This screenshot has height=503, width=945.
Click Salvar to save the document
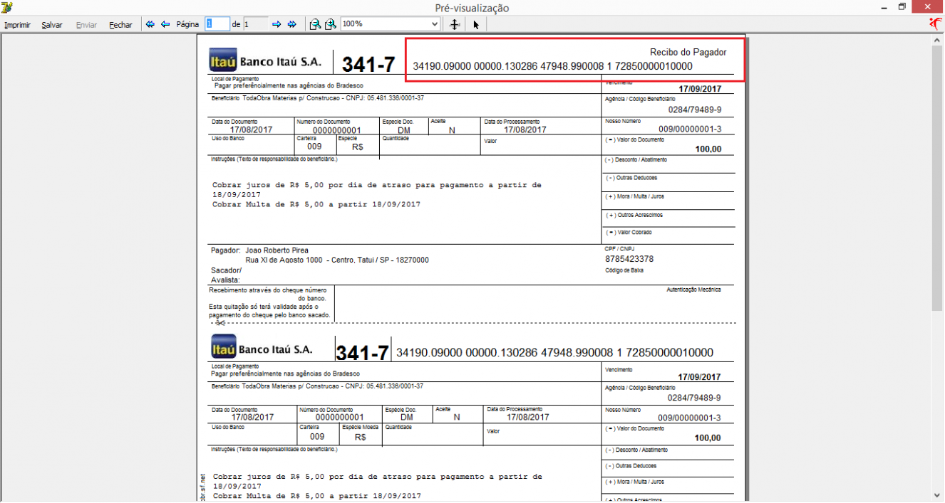[52, 25]
